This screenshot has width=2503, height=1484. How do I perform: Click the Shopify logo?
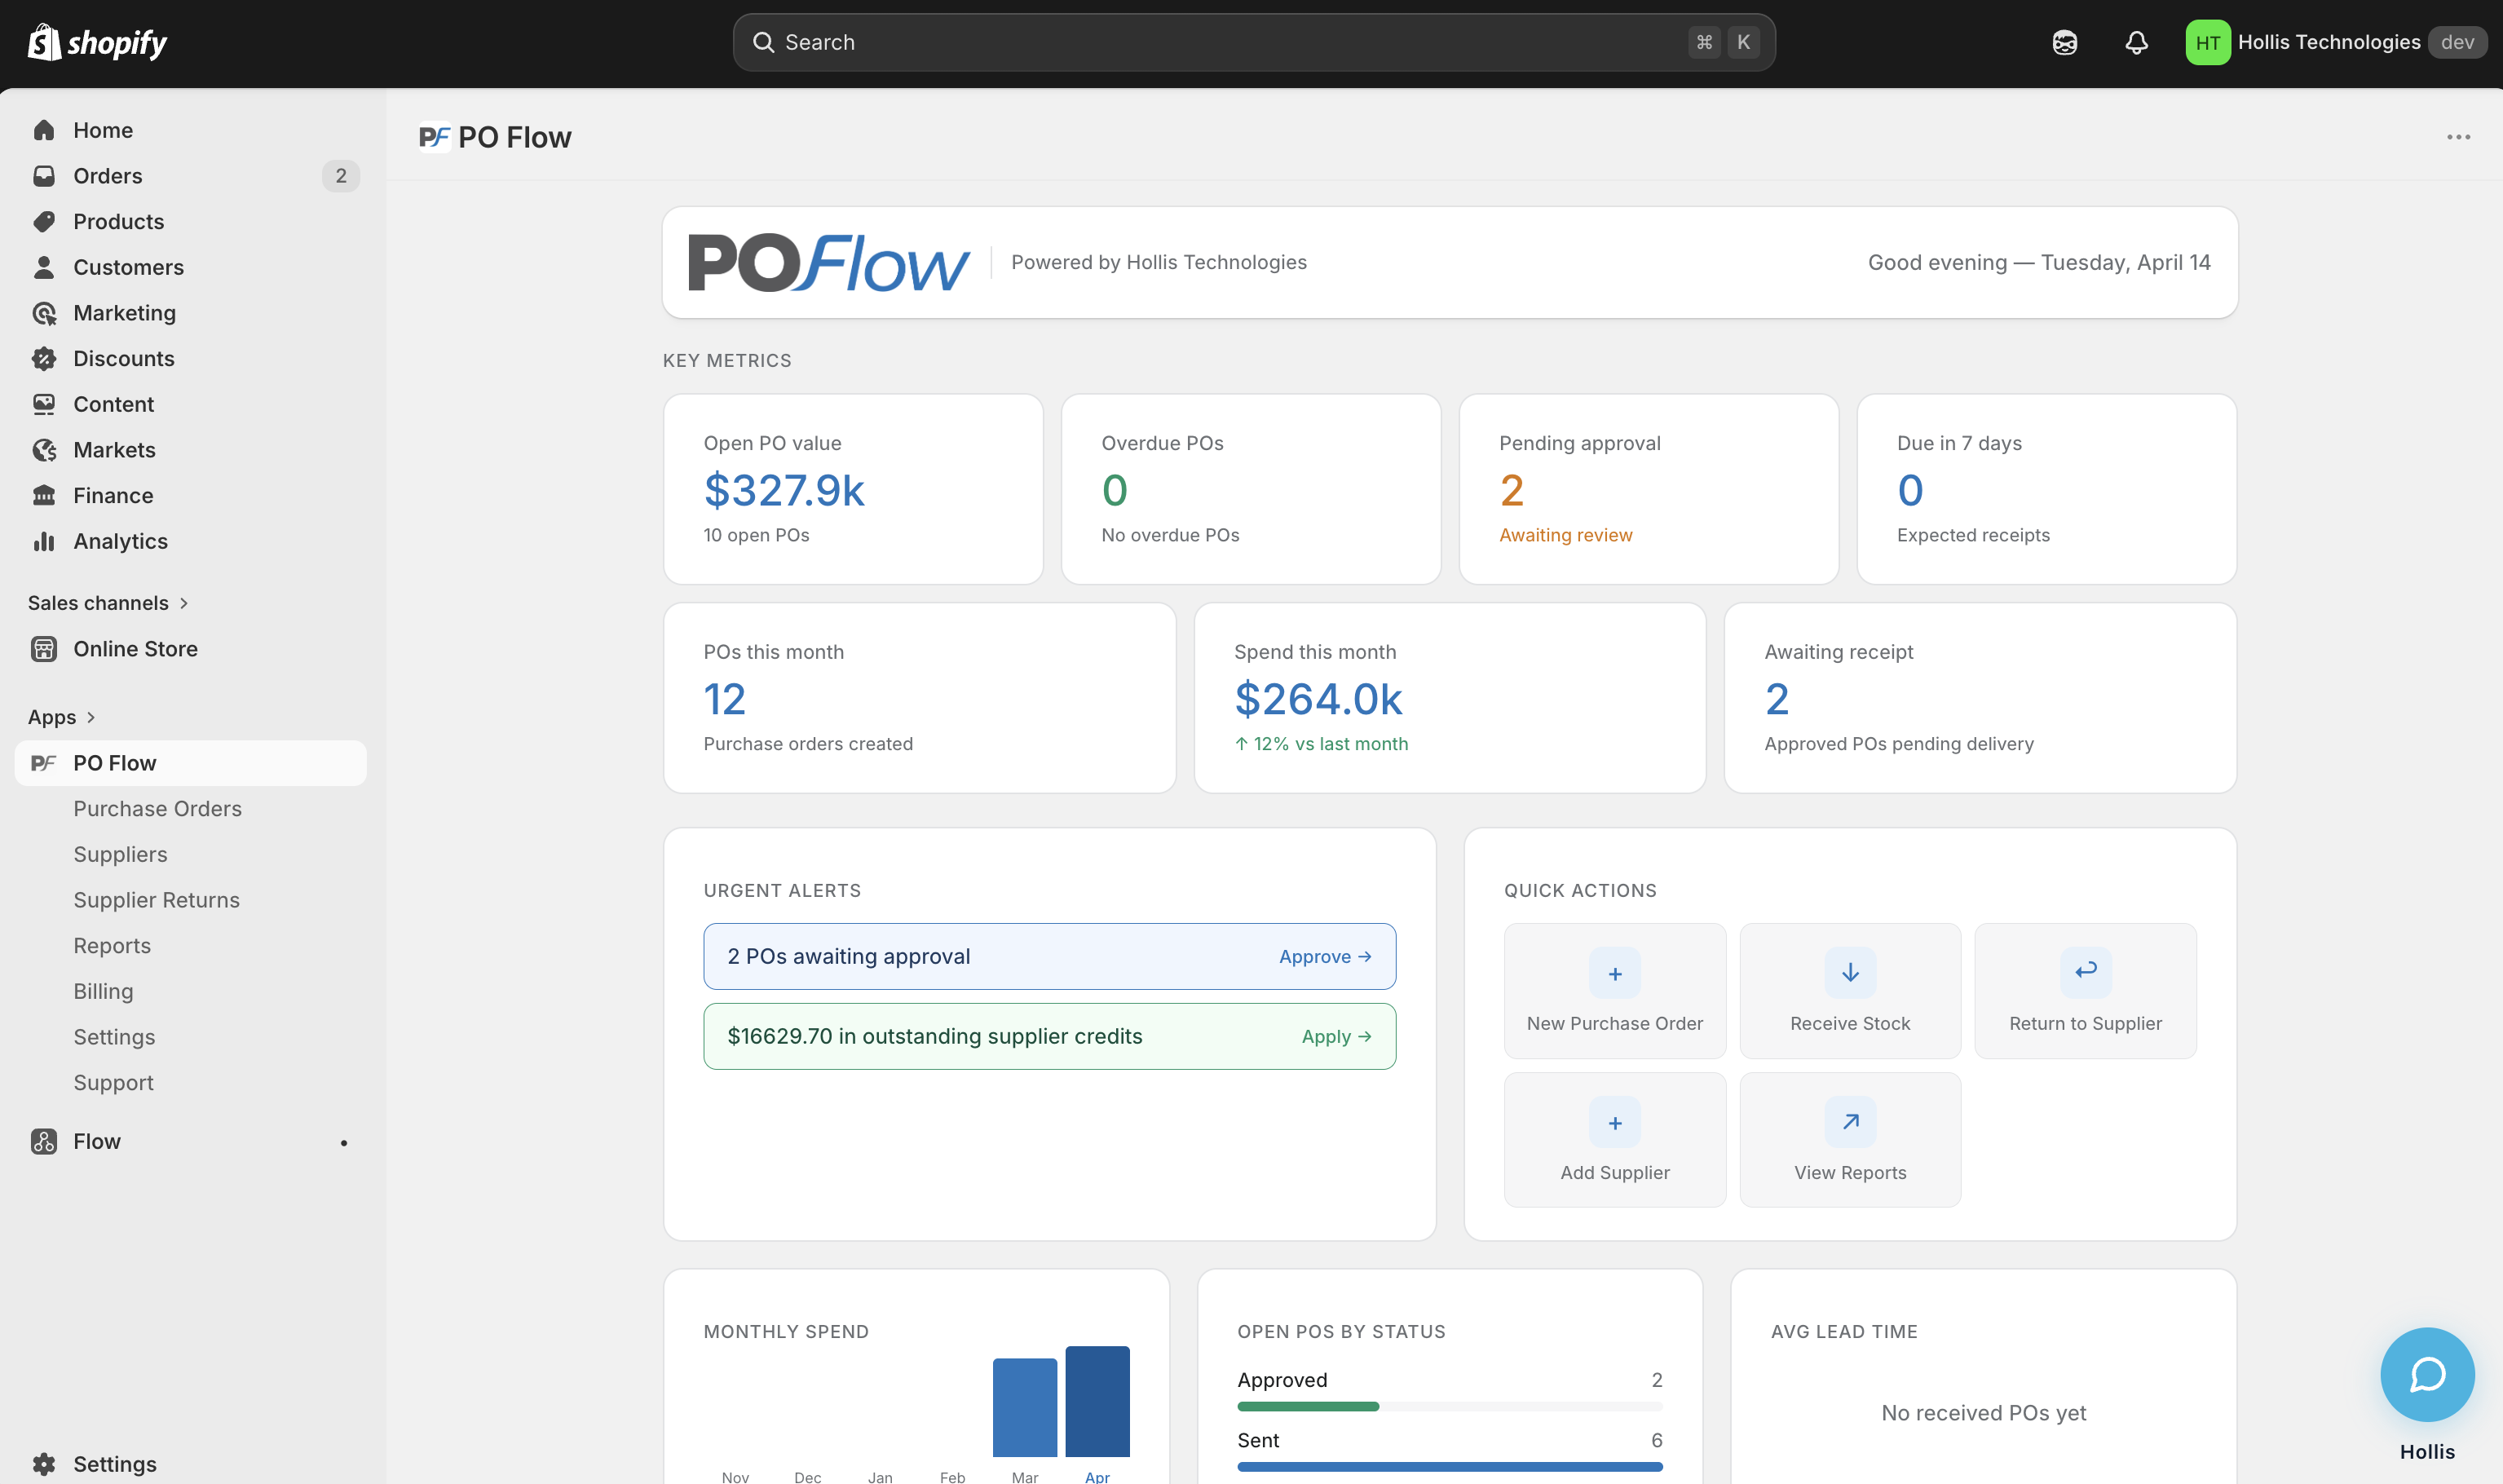coord(98,42)
